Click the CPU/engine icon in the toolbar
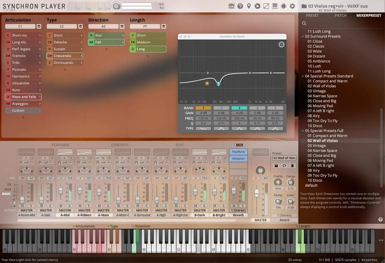Image resolution: width=385 pixels, height=263 pixels. (283, 6)
